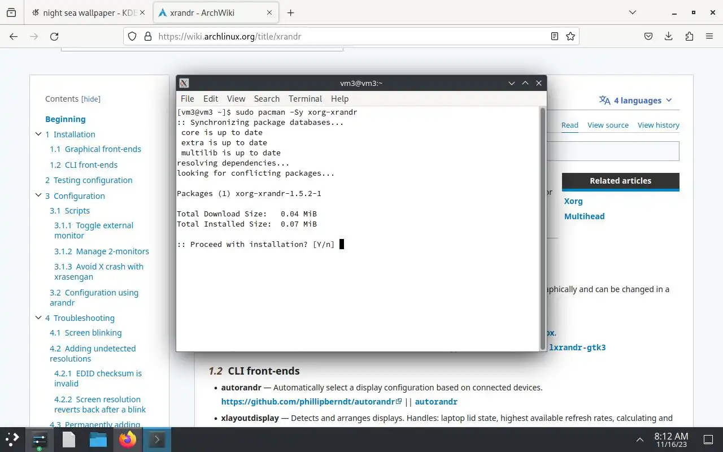Click the terminal vertical scrollbar
723x452 pixels.
543,228
